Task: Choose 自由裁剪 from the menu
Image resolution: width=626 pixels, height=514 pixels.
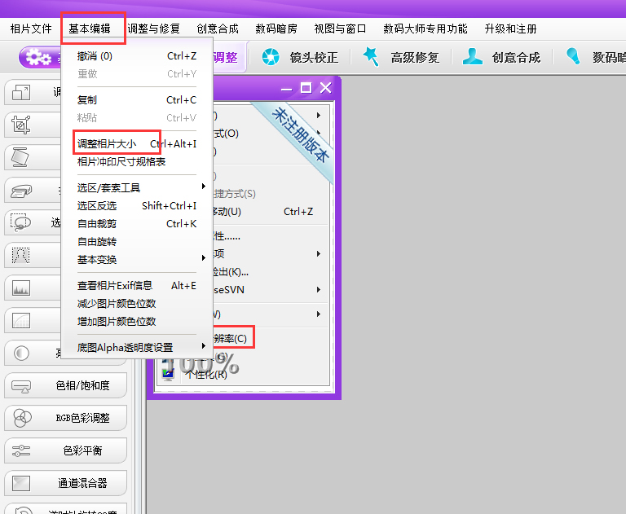Action: 137,224
